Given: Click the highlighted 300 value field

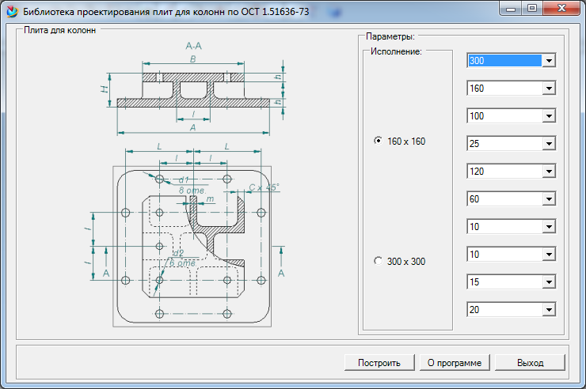Looking at the screenshot, I should click(505, 60).
